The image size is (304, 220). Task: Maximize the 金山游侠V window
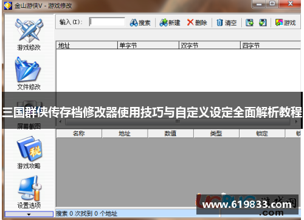(272, 4)
